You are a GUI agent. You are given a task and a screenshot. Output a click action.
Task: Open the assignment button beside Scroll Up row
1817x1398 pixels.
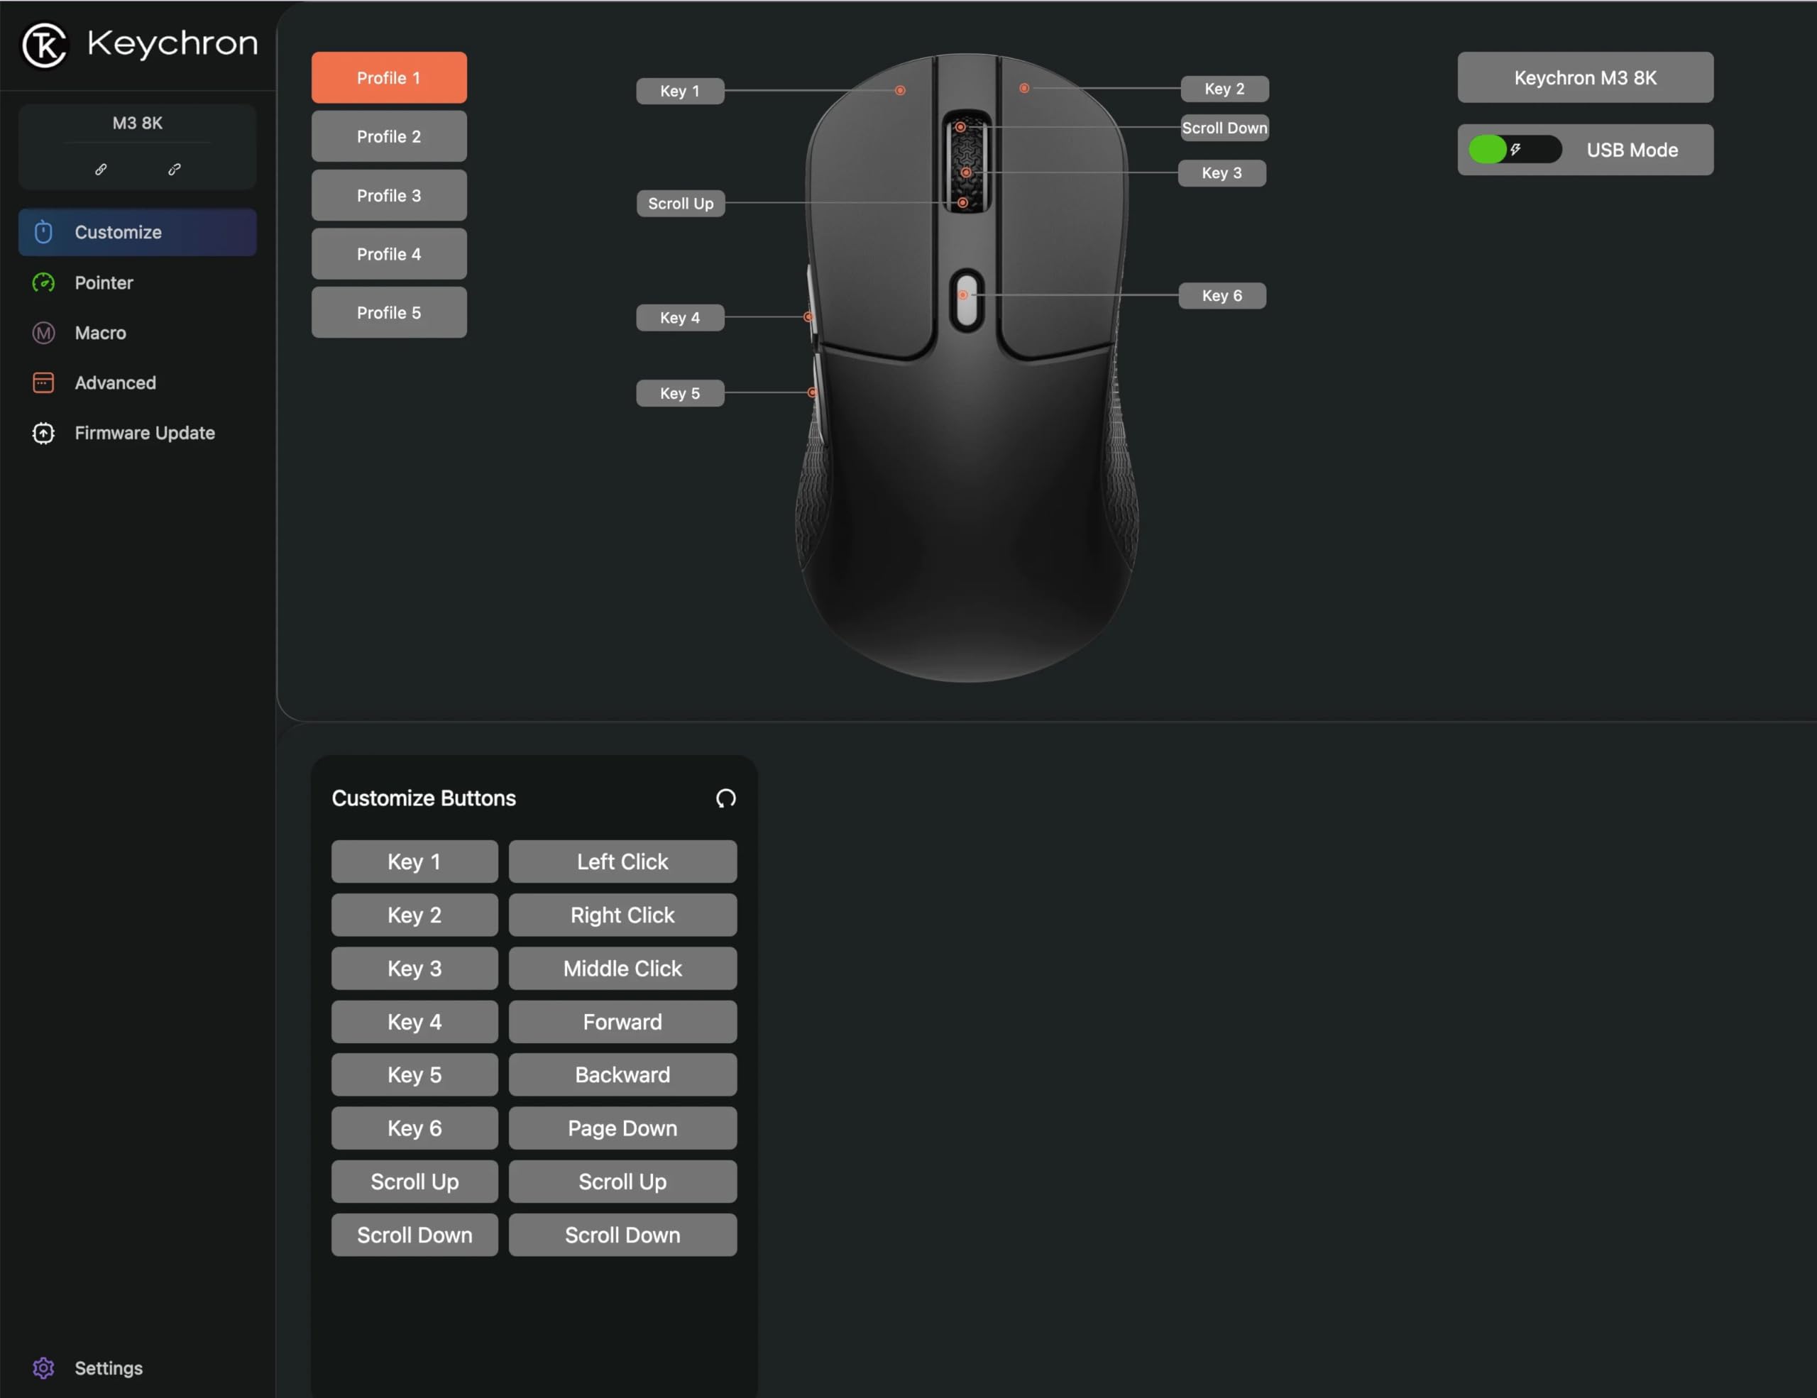622,1182
